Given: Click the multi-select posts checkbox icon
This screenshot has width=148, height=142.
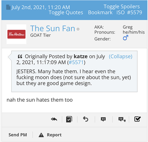Looking at the screenshot, I should 69,119.
